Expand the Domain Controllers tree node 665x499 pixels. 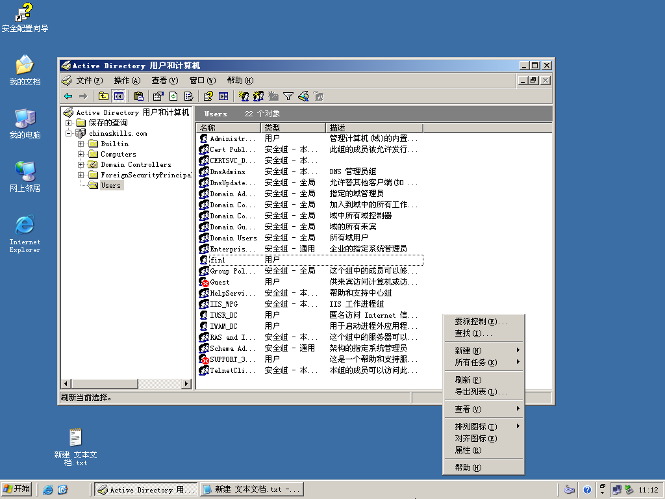coord(81,164)
